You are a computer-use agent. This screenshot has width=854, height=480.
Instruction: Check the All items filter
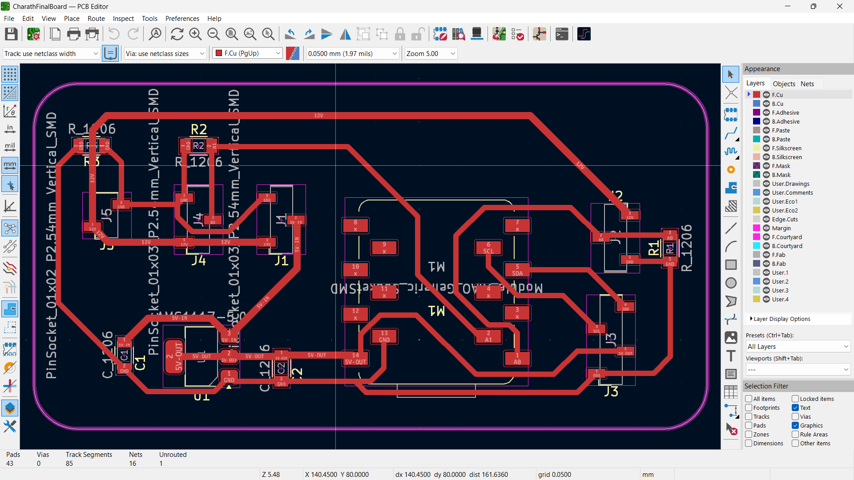(x=749, y=399)
